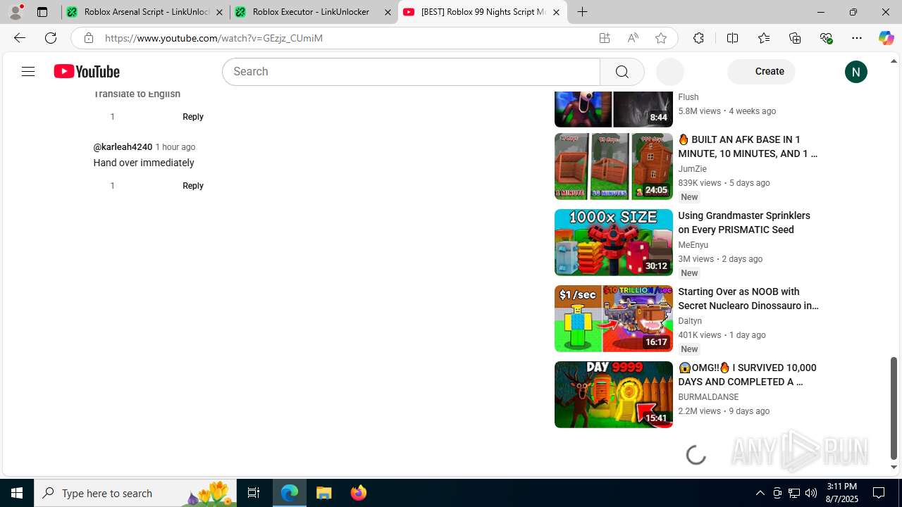Open Browser essentials heart icon
The image size is (902, 507).
pos(826,38)
